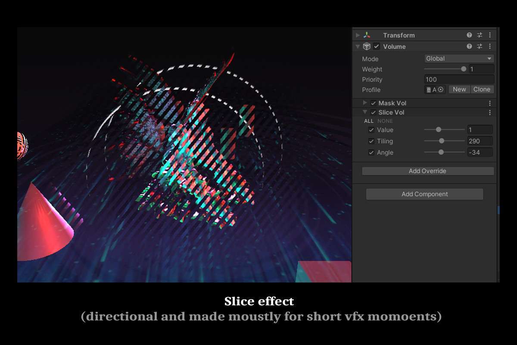This screenshot has height=345, width=517.
Task: Expand the Transform component foldout
Action: 358,35
